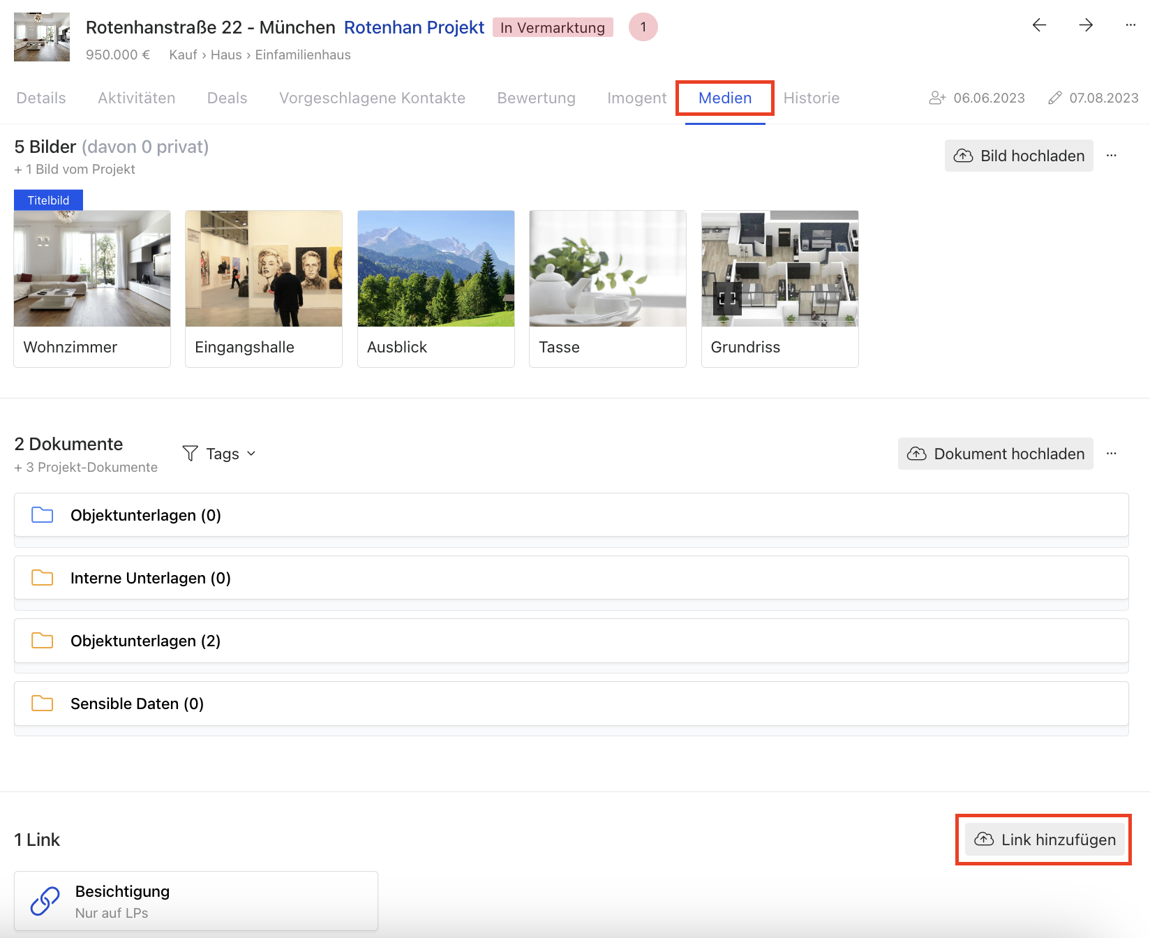This screenshot has width=1150, height=938.
Task: Click the cloud icon in Dokument hochladen
Action: (917, 454)
